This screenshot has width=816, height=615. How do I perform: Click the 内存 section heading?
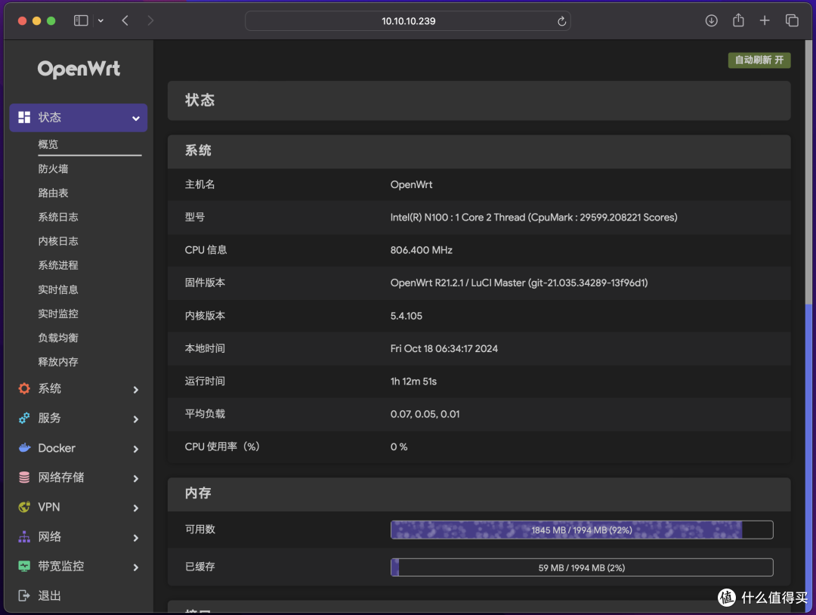[198, 493]
